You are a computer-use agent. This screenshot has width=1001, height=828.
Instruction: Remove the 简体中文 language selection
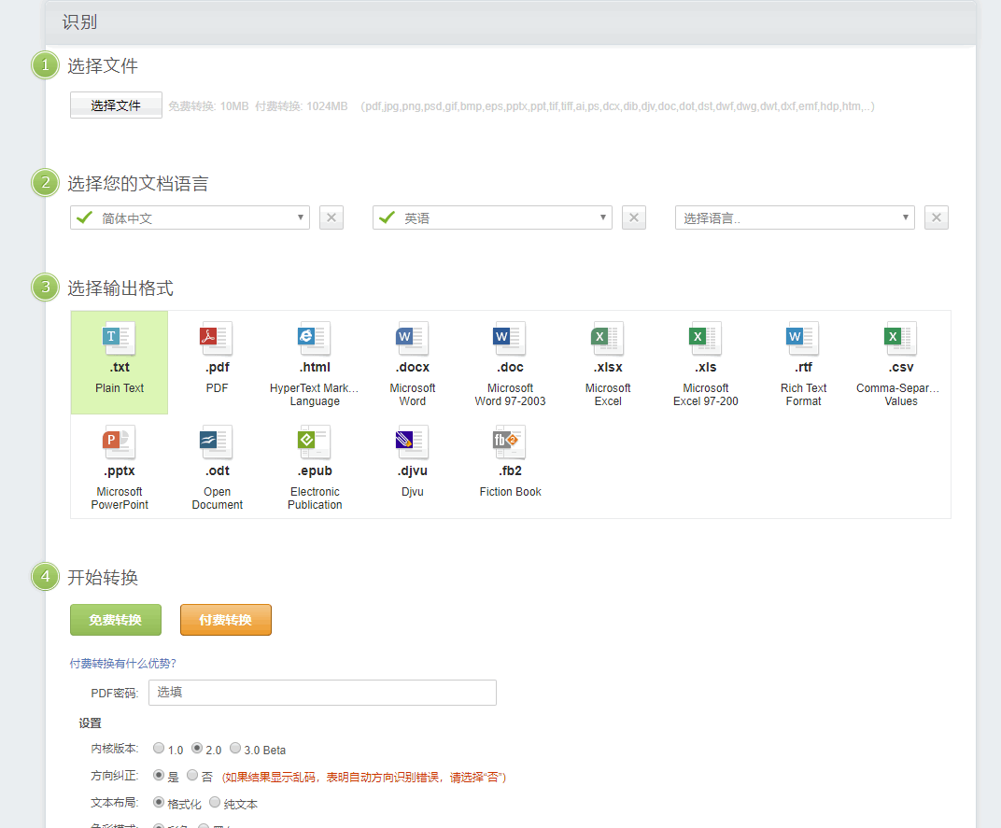[x=331, y=218]
